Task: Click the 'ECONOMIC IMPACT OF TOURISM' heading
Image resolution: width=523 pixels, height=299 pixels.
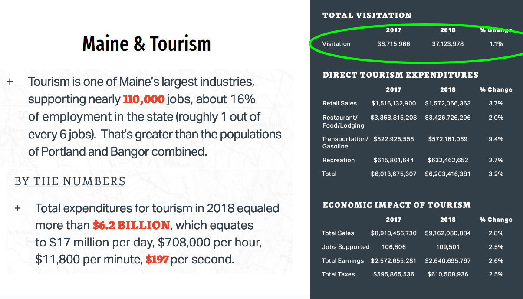Action: pos(396,205)
